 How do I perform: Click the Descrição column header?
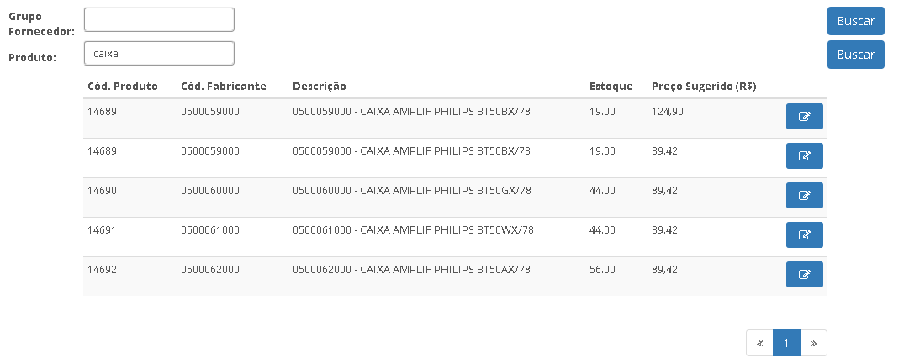(320, 87)
